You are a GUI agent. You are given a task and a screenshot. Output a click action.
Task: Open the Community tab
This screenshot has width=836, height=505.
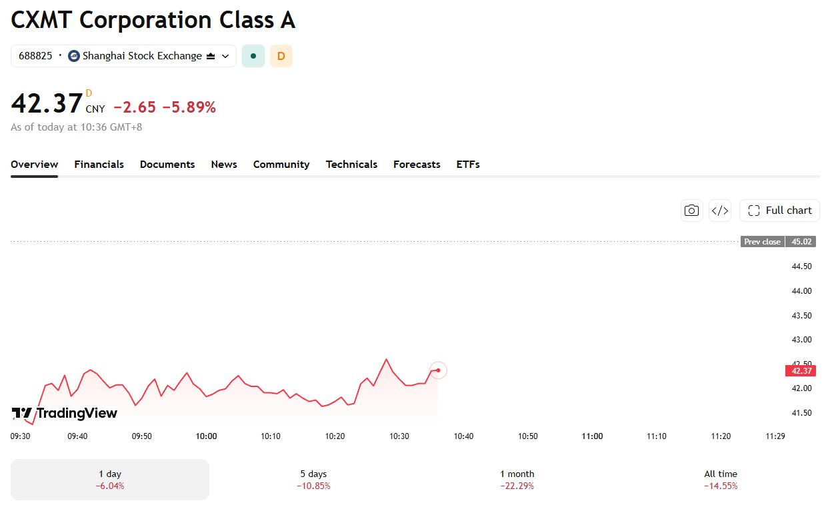281,165
